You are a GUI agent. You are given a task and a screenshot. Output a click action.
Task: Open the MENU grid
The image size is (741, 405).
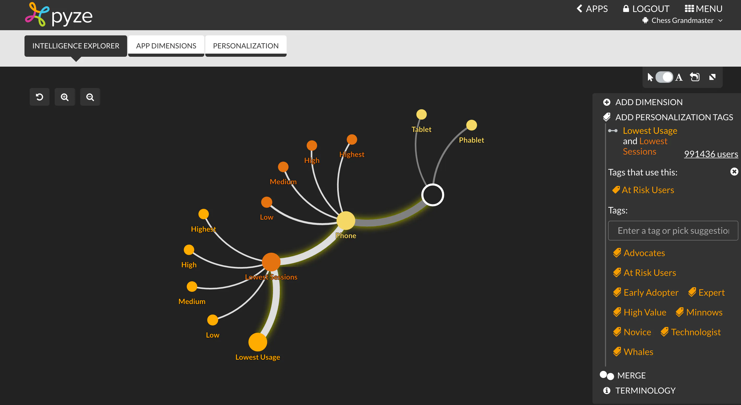[703, 9]
